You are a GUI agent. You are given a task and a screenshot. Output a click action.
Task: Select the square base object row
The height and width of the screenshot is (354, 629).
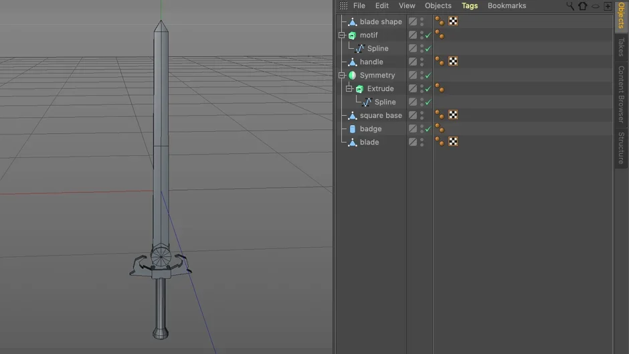click(x=474, y=116)
